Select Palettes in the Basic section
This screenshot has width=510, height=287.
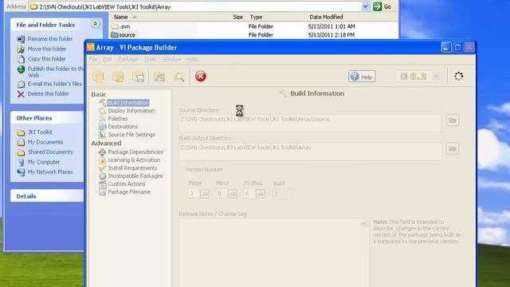pyautogui.click(x=118, y=119)
